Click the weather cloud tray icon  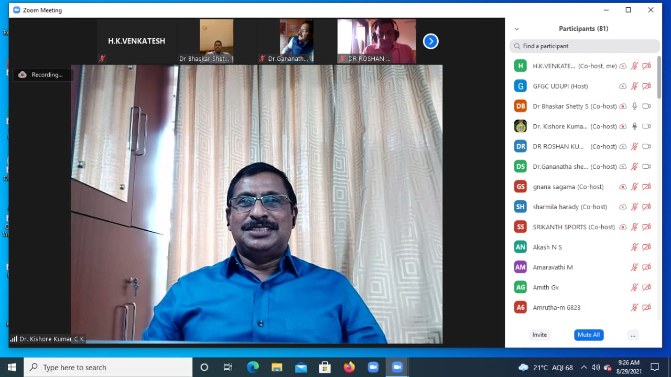(x=523, y=367)
